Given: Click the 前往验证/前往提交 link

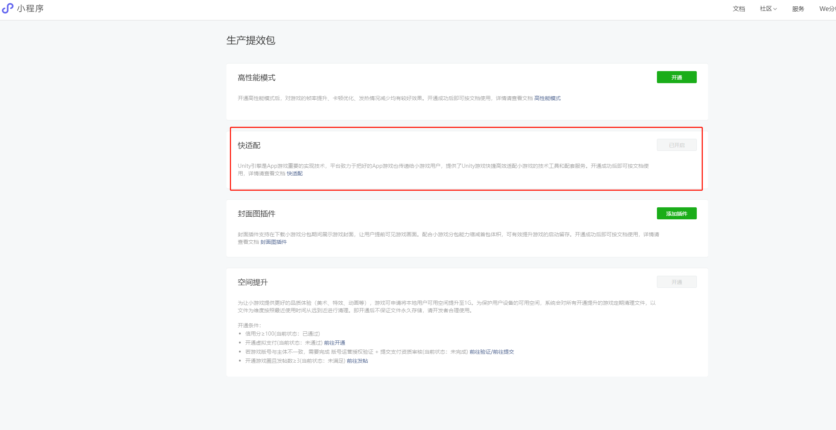Looking at the screenshot, I should (x=491, y=352).
